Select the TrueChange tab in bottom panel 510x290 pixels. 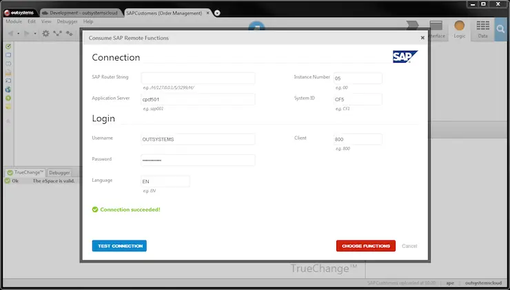(x=25, y=173)
